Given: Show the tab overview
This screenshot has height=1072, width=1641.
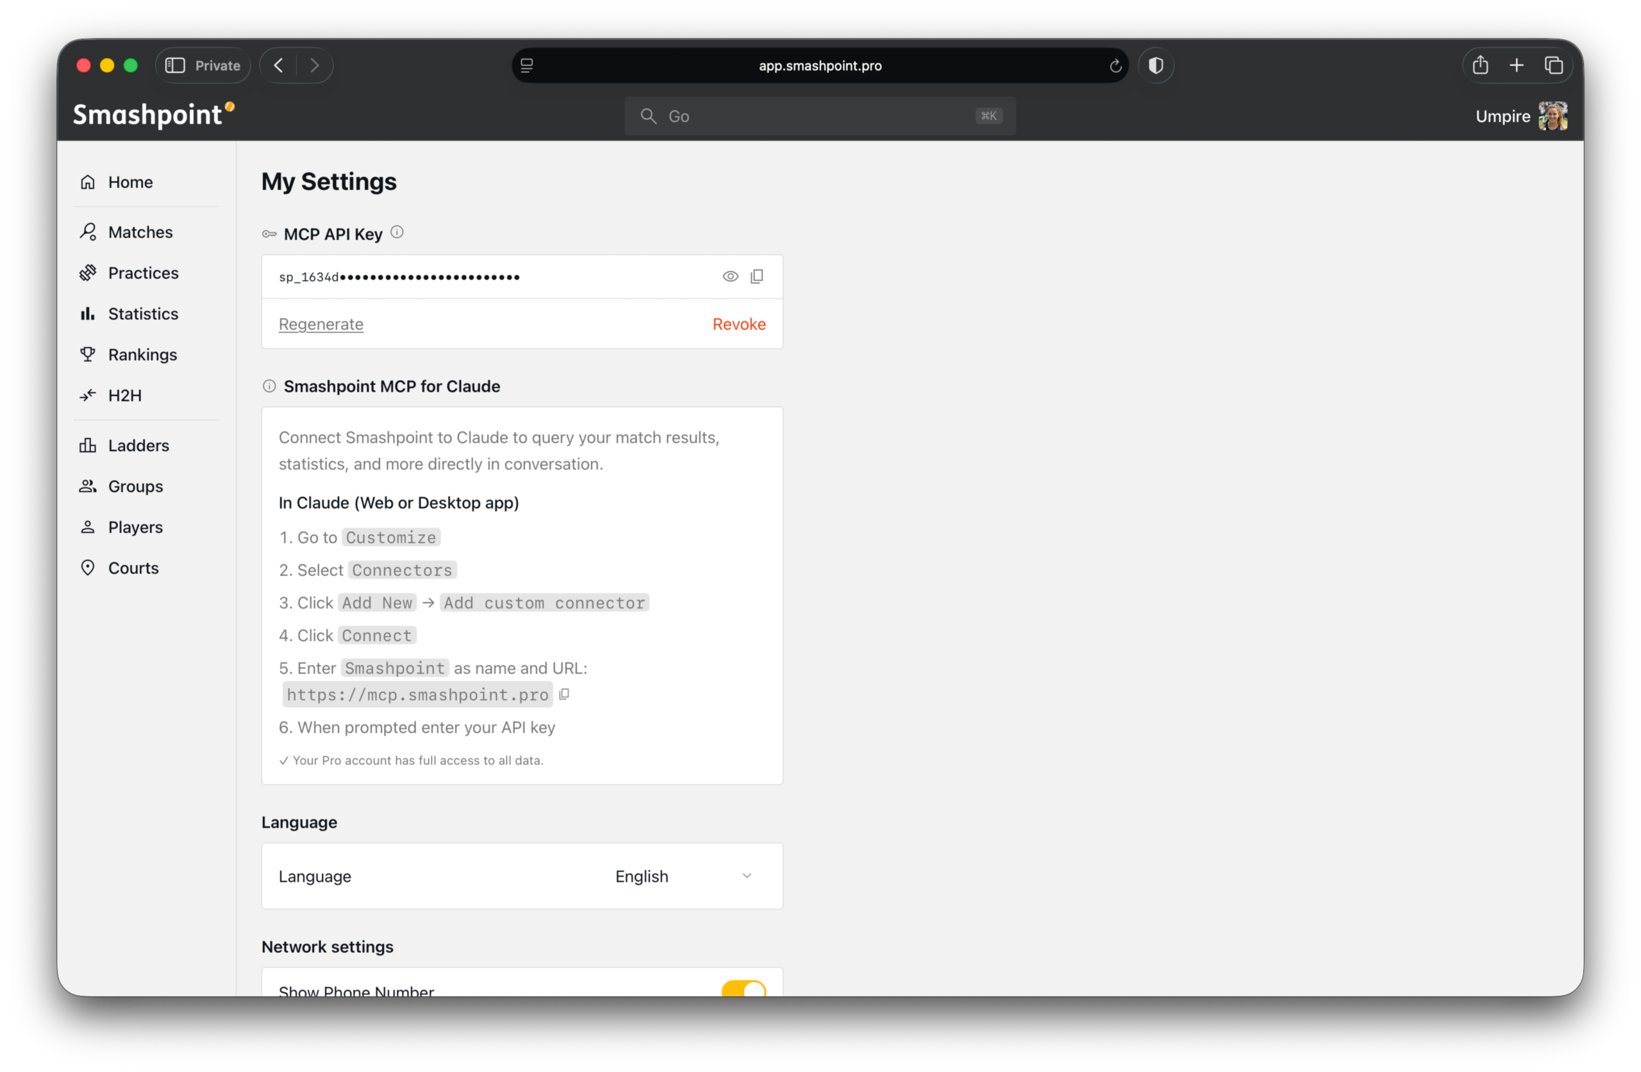Looking at the screenshot, I should point(1553,65).
